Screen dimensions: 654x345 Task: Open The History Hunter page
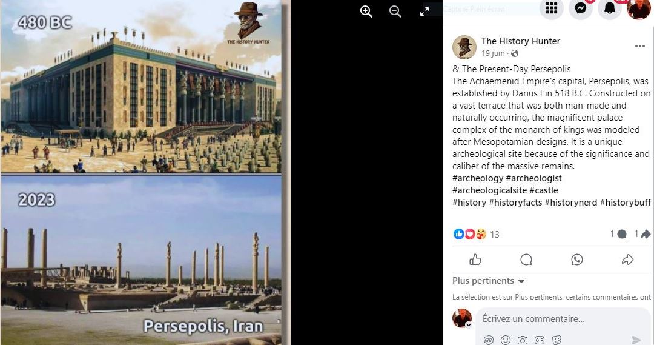(521, 41)
